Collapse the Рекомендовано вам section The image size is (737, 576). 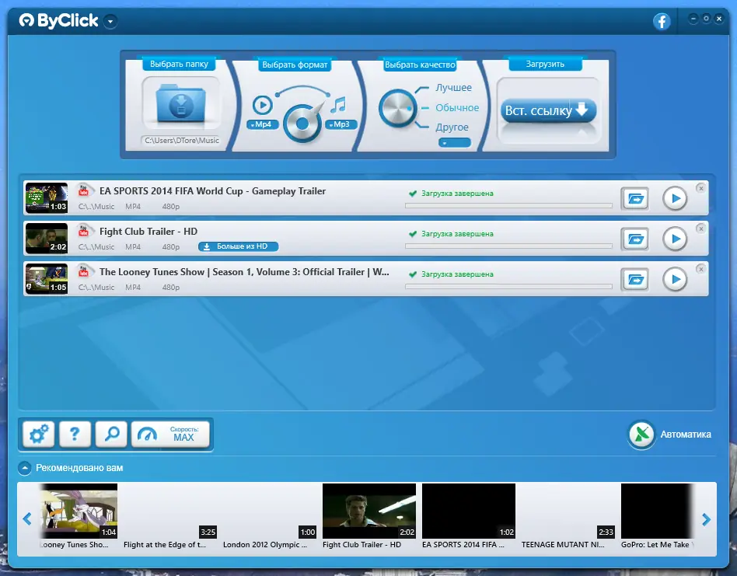point(25,469)
